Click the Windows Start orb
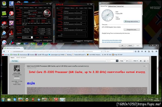The height and width of the screenshot is (107, 162). (x=3, y=100)
